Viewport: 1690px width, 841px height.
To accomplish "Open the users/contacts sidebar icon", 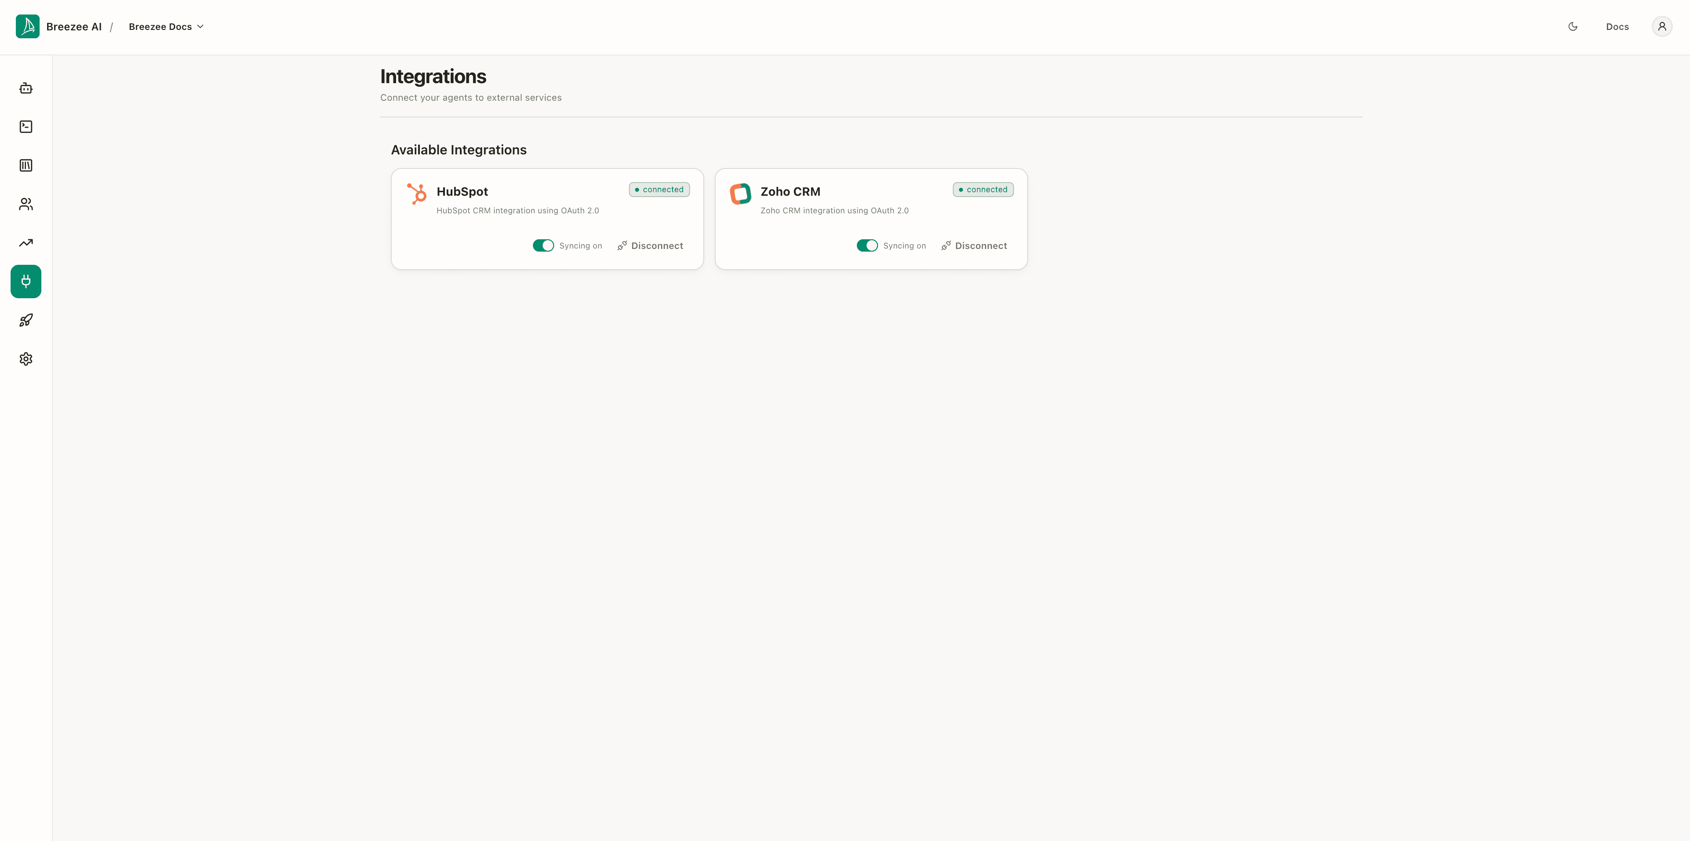I will click(26, 204).
